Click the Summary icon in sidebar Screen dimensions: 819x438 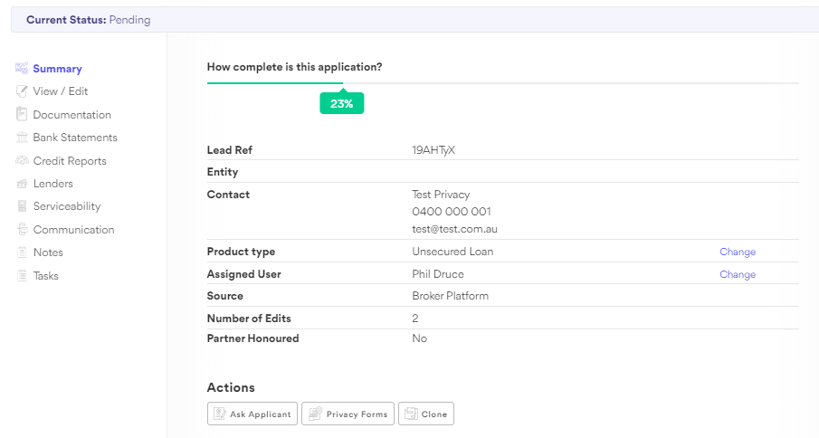tap(22, 68)
